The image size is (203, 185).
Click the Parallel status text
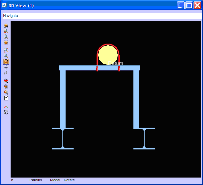(x=36, y=180)
